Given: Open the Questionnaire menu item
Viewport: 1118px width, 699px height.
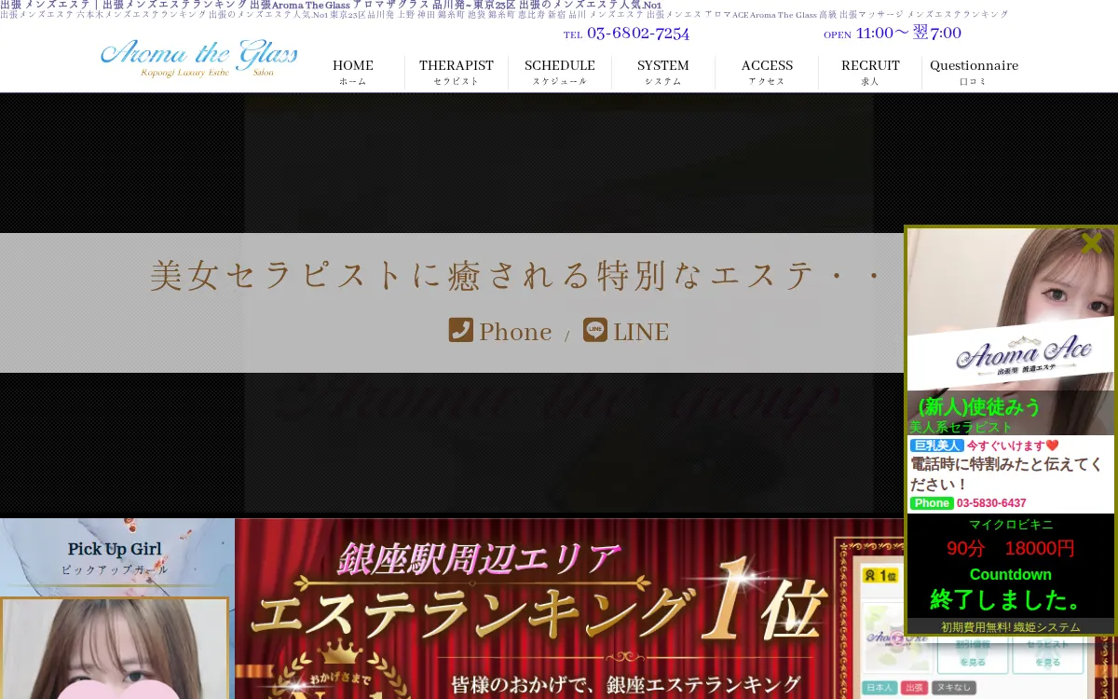Looking at the screenshot, I should [x=974, y=73].
